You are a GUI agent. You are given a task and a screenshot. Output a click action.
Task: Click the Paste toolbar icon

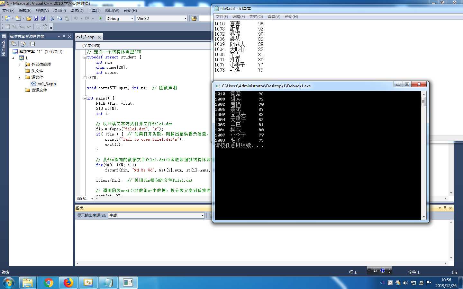click(67, 19)
